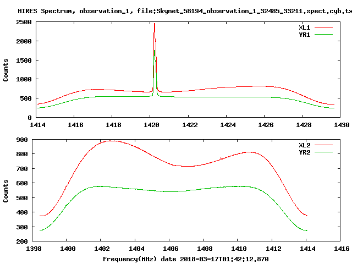This screenshot has width=352, height=264.
Task: Click the 900 y-axis tick label
Action: tap(22, 140)
